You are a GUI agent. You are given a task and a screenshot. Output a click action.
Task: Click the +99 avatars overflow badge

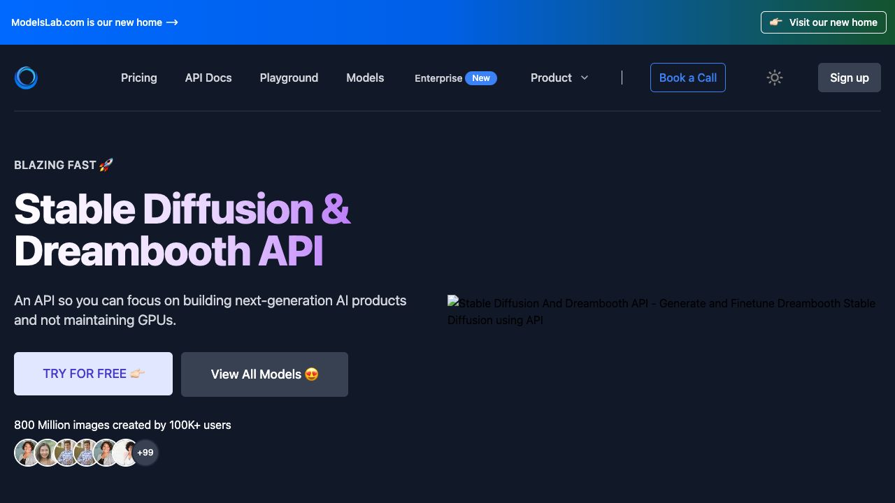[x=145, y=453]
